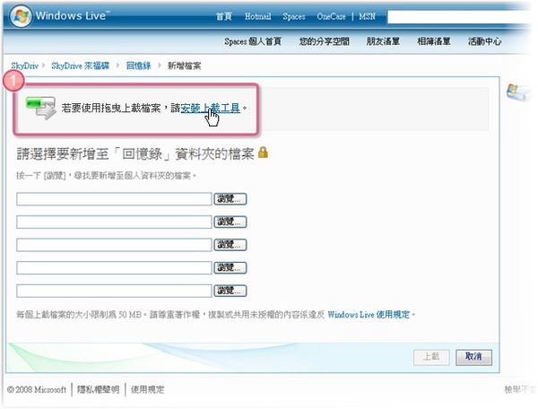This screenshot has height=409, width=538.
Task: Open 隱私權聲明 footer link
Action: point(98,389)
